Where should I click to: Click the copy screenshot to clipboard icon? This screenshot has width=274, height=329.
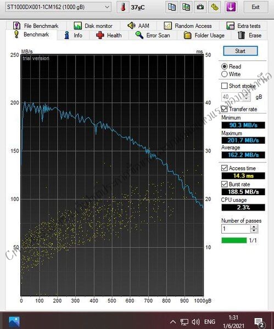[x=186, y=7]
